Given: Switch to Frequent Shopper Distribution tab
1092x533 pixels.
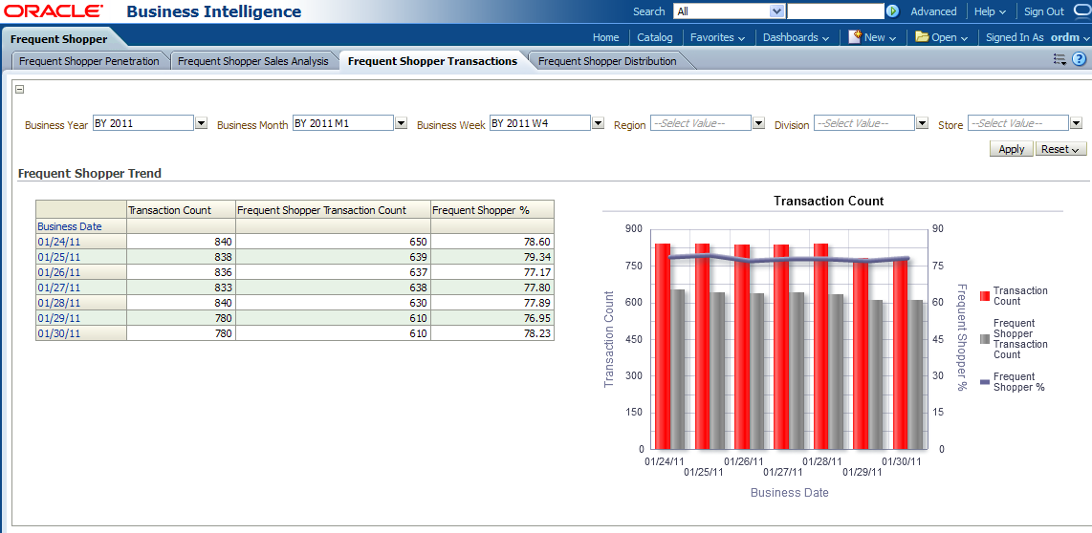Looking at the screenshot, I should (607, 61).
